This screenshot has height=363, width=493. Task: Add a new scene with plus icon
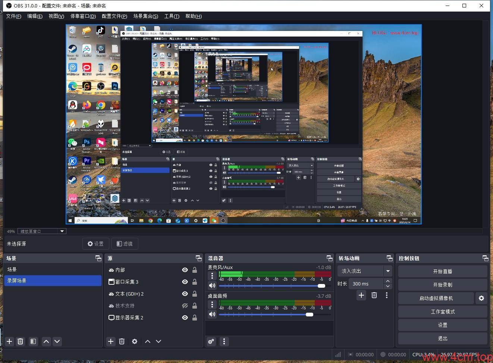(x=9, y=341)
